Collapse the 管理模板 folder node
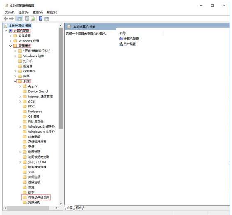Viewport: 232px width, 215px height. (10, 46)
